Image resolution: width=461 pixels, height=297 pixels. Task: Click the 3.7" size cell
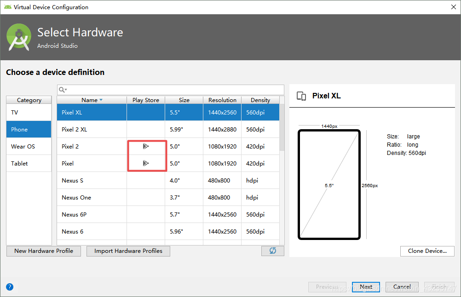184,197
